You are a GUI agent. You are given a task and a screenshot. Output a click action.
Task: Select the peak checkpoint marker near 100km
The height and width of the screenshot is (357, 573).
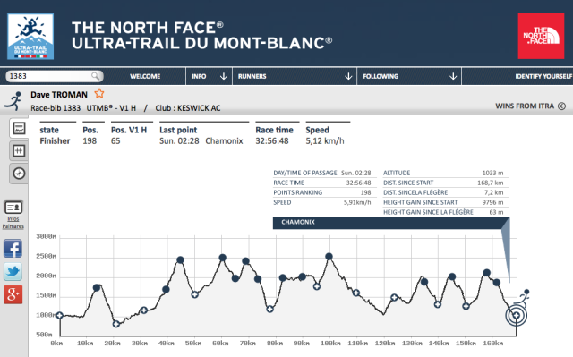(x=329, y=257)
